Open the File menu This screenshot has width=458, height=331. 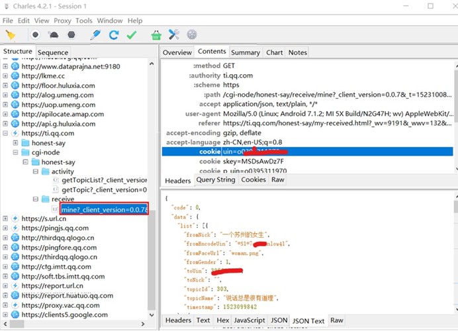[8, 21]
